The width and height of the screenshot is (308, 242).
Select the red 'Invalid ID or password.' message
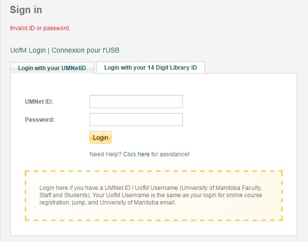(x=40, y=28)
